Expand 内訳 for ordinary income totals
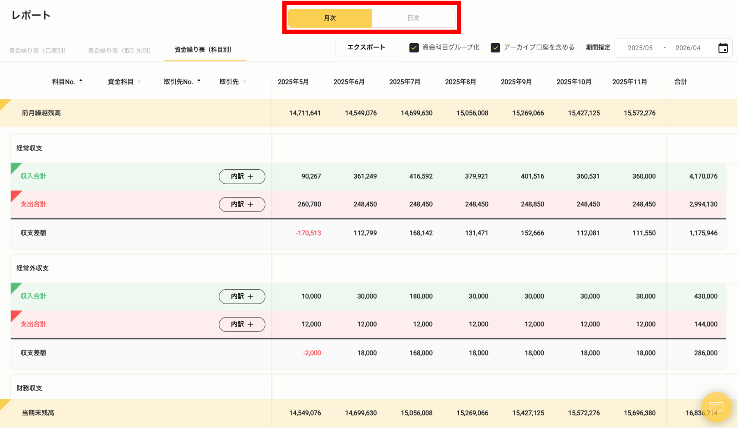 click(x=242, y=176)
